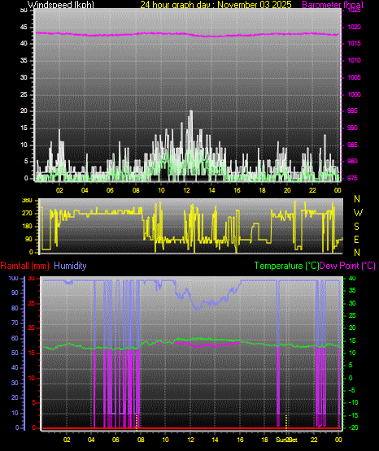The width and height of the screenshot is (379, 451).
Task: Click the humidity chart hour label "22"
Action: 314,440
